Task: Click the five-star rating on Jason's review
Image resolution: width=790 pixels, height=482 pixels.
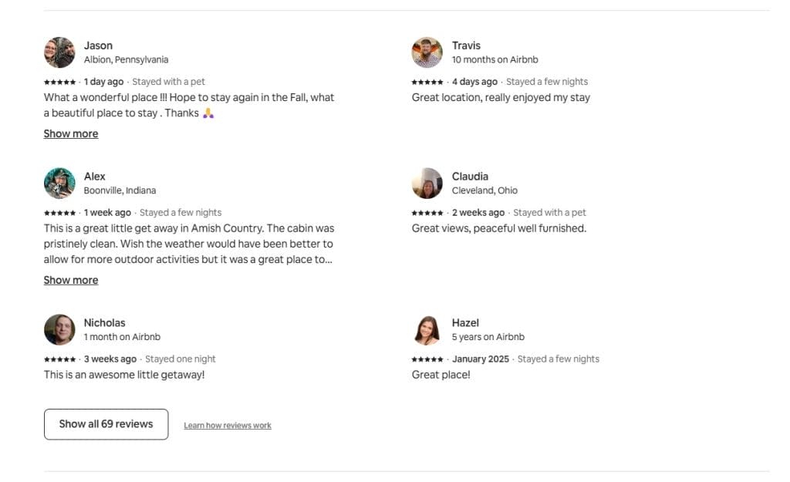Action: (60, 82)
